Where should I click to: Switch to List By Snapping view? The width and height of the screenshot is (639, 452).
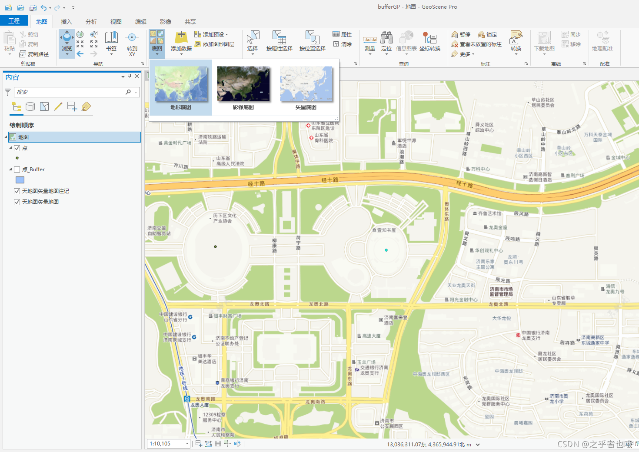click(72, 106)
